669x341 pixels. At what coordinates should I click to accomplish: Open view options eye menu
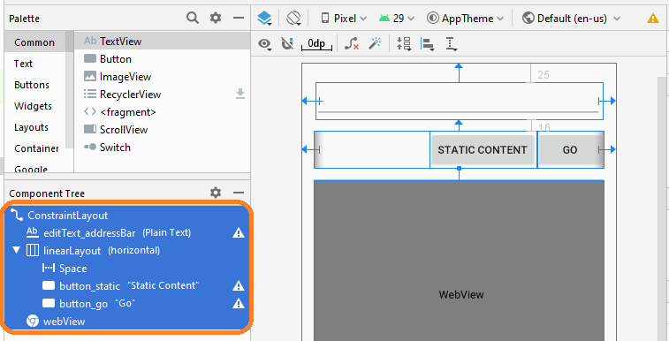pos(265,44)
